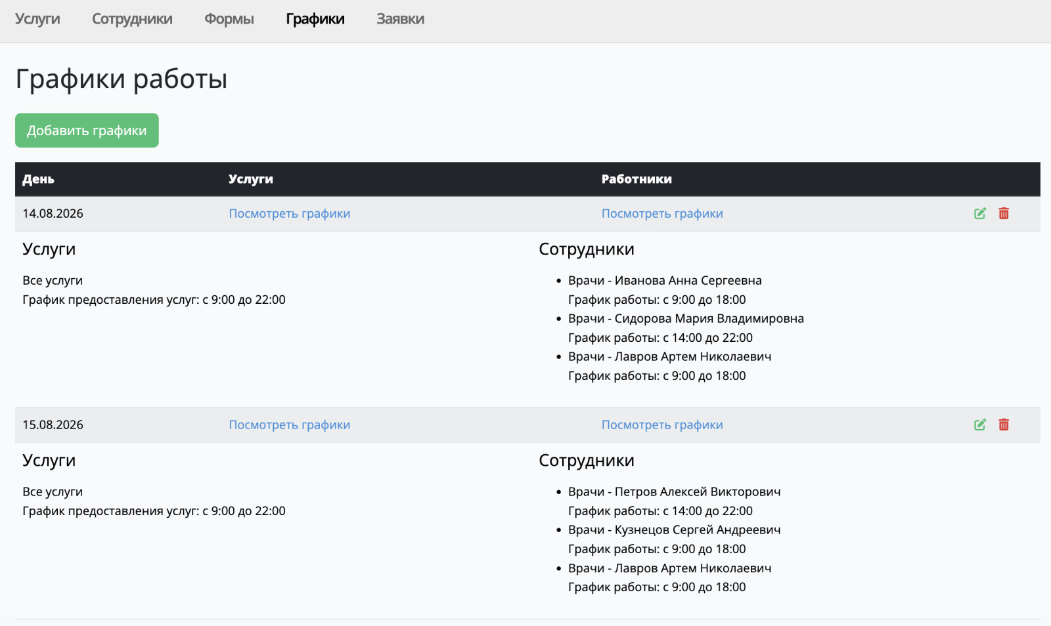Image resolution: width=1051 pixels, height=626 pixels.
Task: Edit the 15.08.2026 schedule row
Action: (980, 425)
